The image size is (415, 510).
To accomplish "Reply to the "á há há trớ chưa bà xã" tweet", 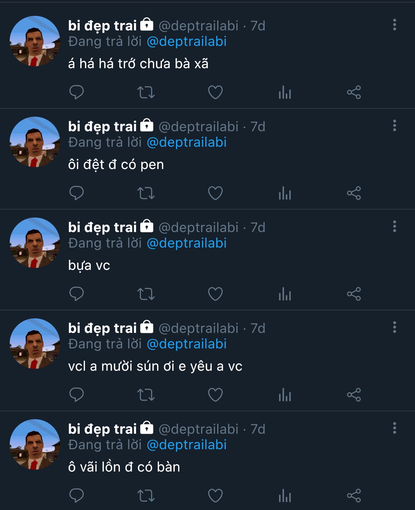I will (x=77, y=92).
